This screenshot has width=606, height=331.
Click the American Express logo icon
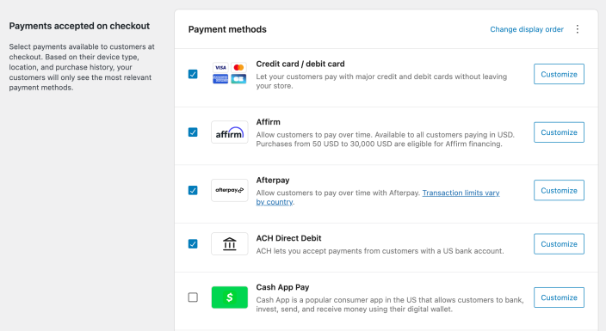[220, 79]
